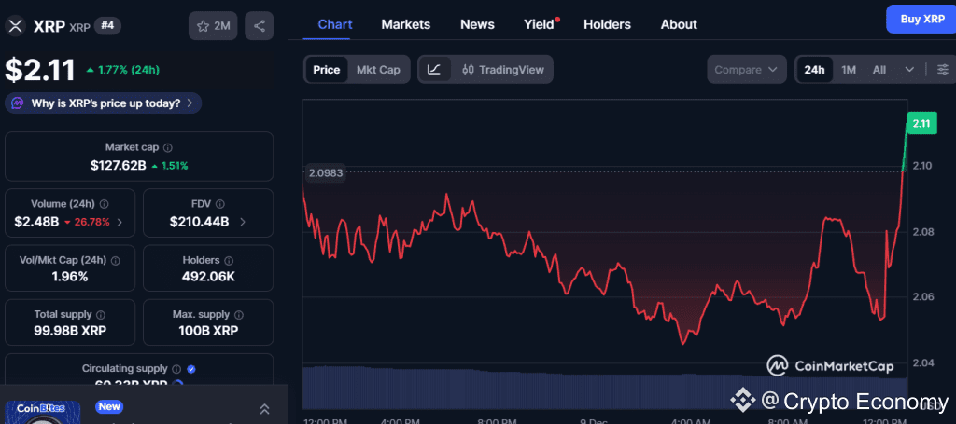
Task: Show Holders info icon
Action: 230,260
